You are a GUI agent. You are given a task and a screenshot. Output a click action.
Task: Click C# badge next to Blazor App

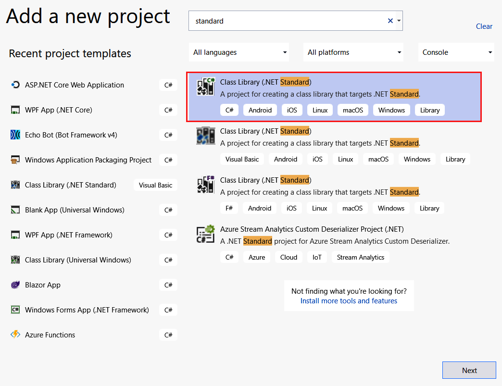(x=168, y=285)
